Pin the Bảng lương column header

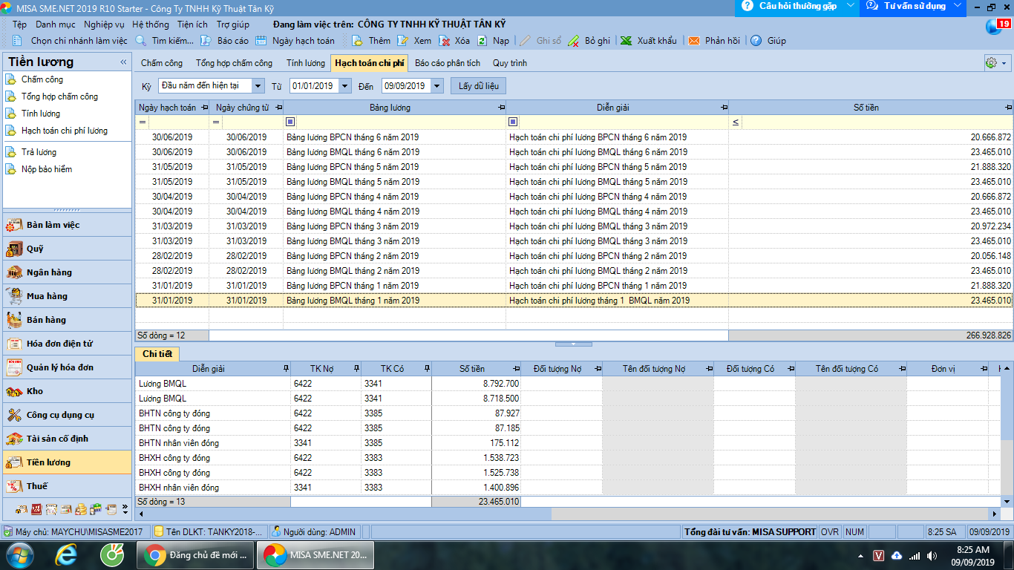tap(501, 108)
